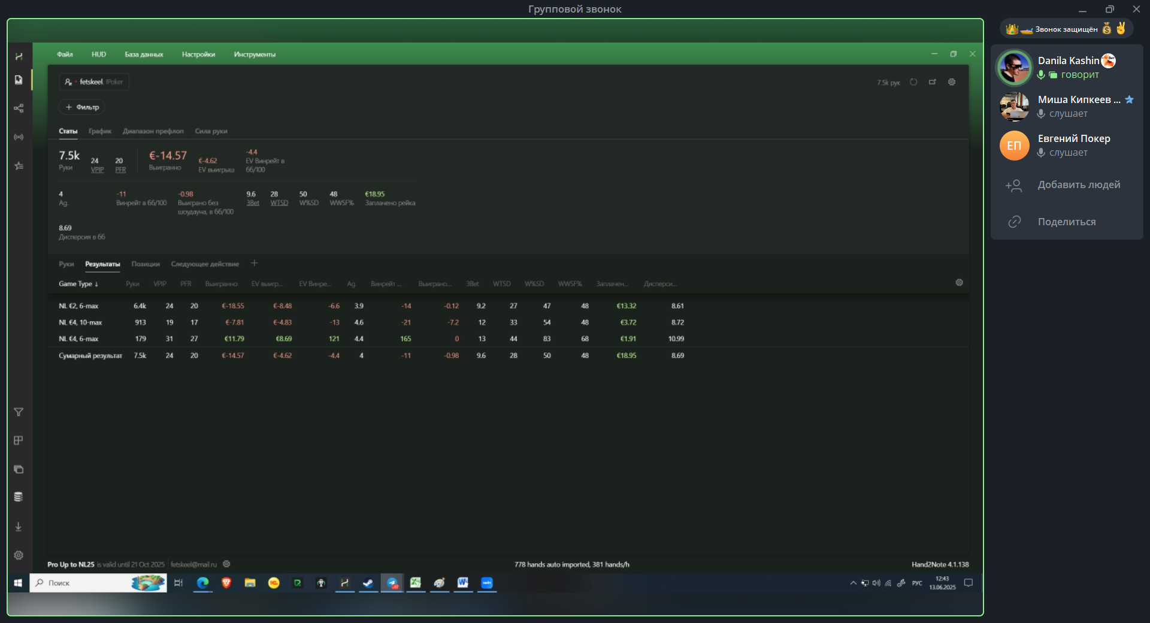Switch to the Сила руки tab
The height and width of the screenshot is (623, 1150).
pyautogui.click(x=211, y=131)
